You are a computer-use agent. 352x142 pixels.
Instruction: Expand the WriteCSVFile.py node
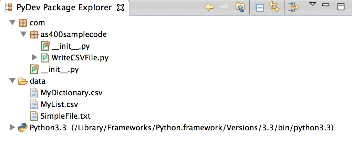pyautogui.click(x=34, y=58)
